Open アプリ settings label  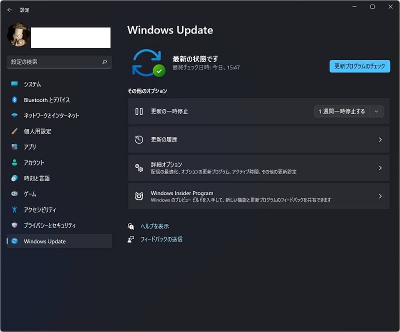pyautogui.click(x=30, y=147)
